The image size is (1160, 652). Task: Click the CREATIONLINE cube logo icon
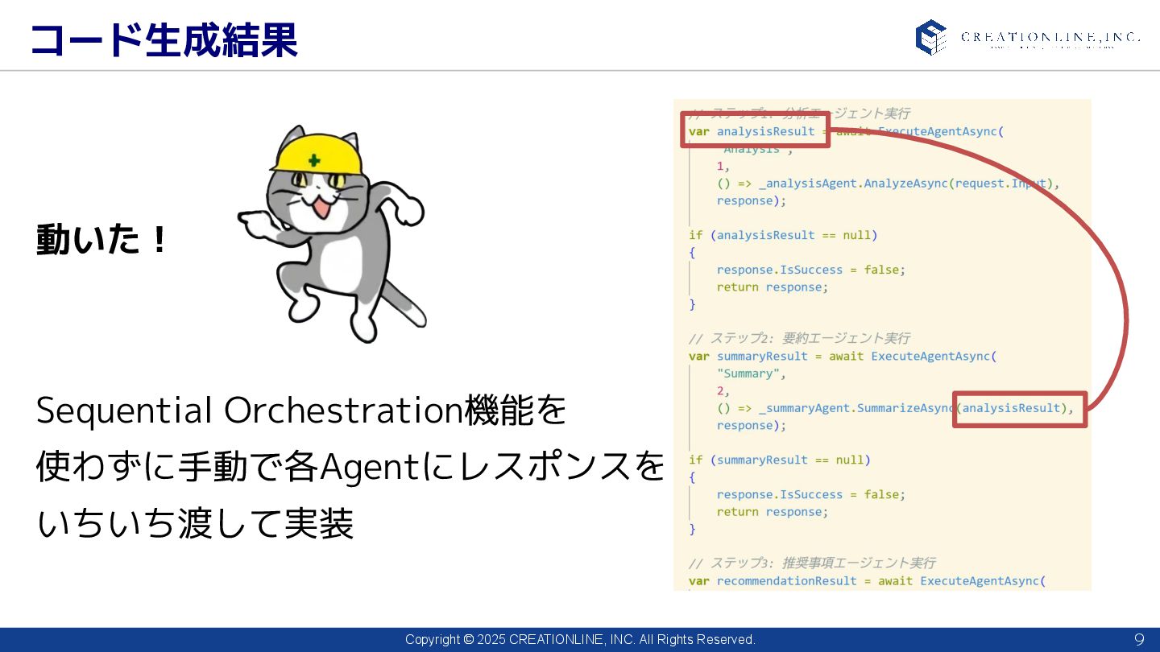(931, 37)
